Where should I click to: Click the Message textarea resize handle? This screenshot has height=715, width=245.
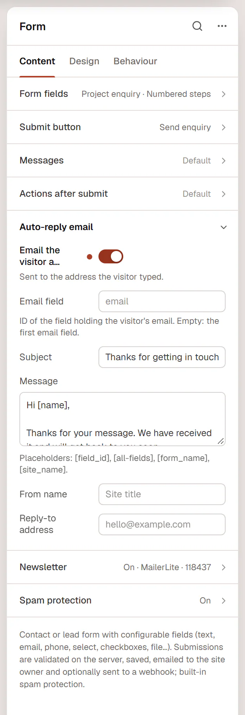(221, 441)
